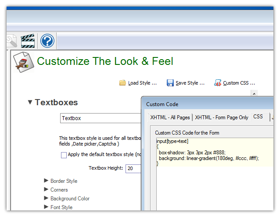280x217 pixels.
Task: Open the Load Style link
Action: pyautogui.click(x=142, y=83)
